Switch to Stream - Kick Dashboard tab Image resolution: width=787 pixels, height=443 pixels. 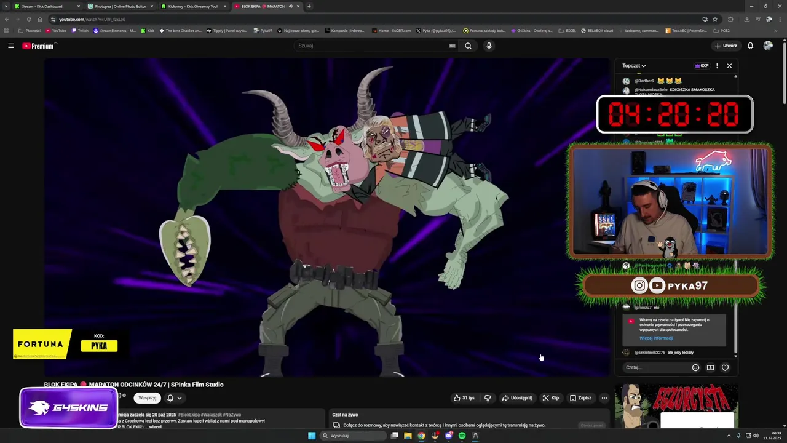pyautogui.click(x=46, y=6)
